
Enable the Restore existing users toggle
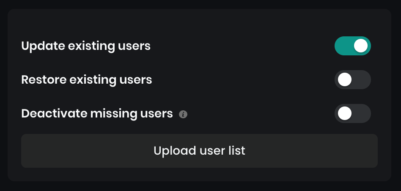tap(352, 80)
